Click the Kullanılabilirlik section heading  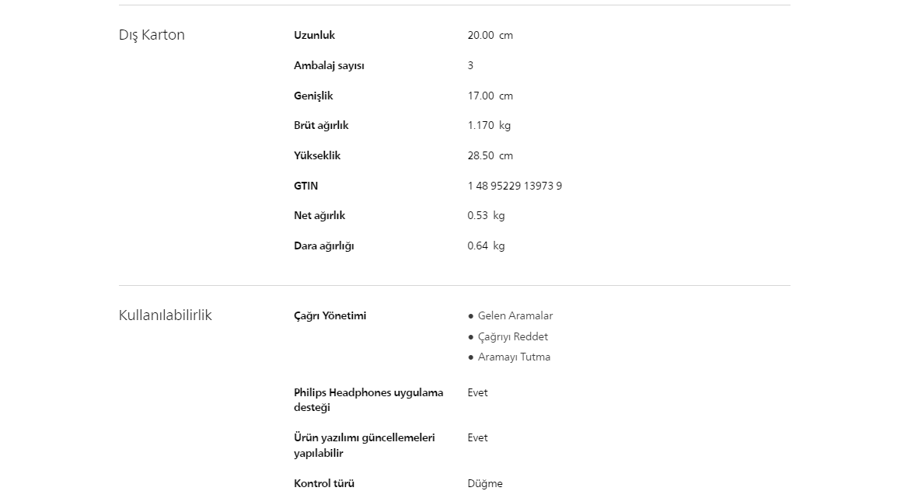[x=165, y=315]
